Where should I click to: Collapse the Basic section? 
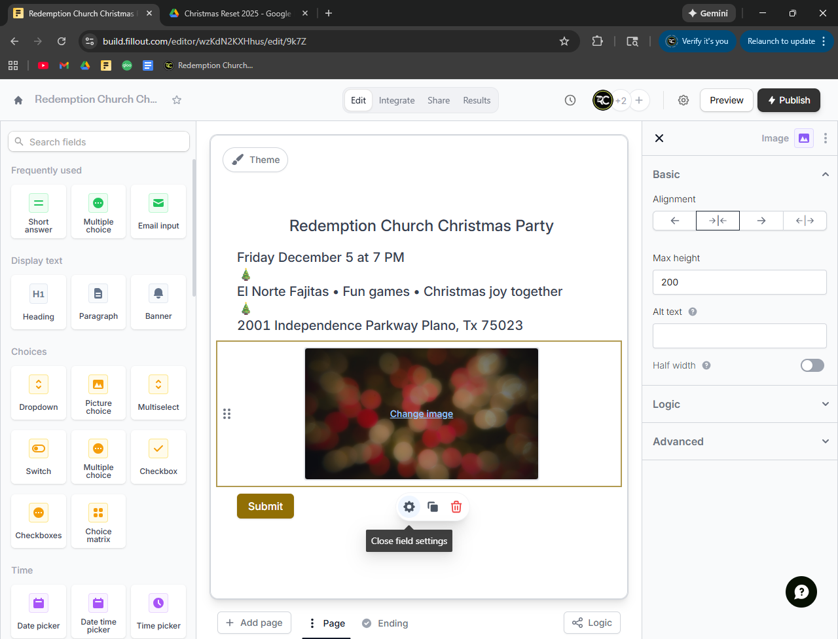pos(825,174)
